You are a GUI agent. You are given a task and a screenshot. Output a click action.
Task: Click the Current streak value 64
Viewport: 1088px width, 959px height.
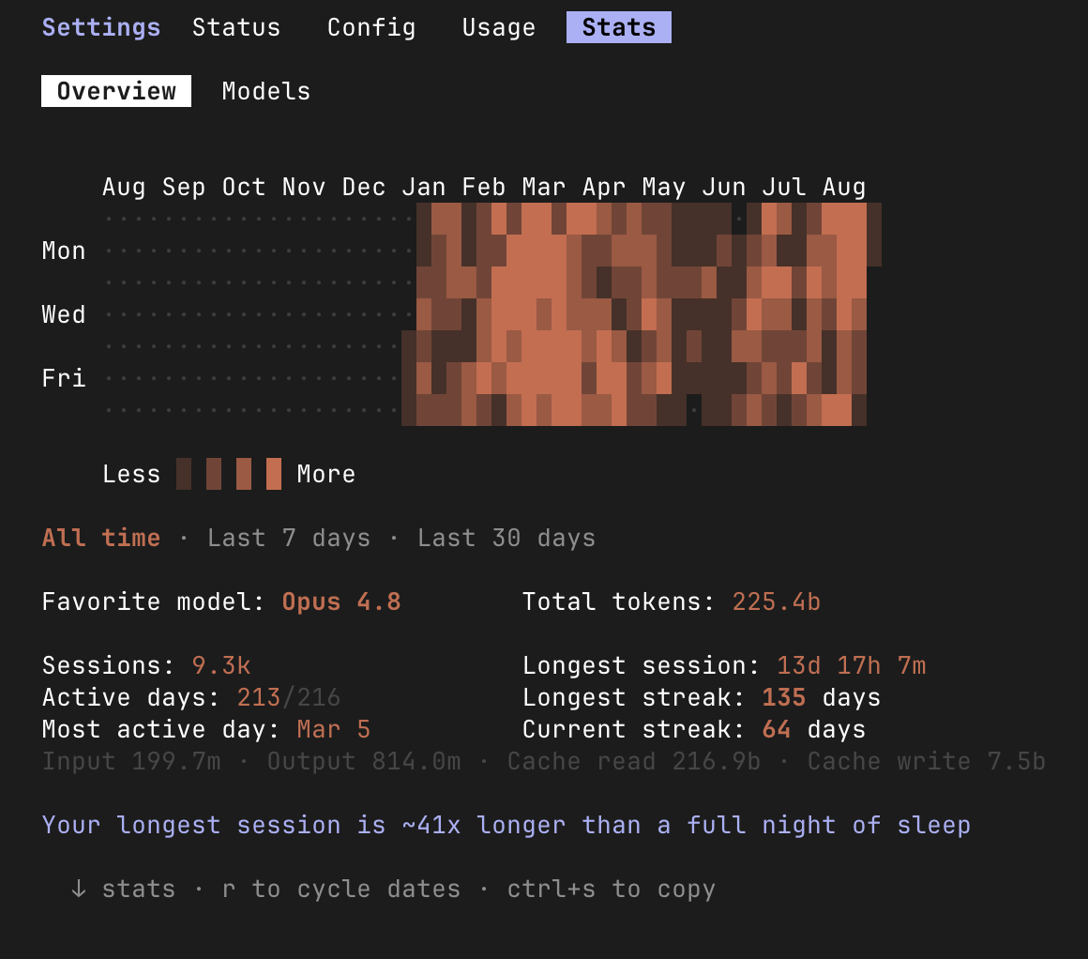pyautogui.click(x=777, y=729)
